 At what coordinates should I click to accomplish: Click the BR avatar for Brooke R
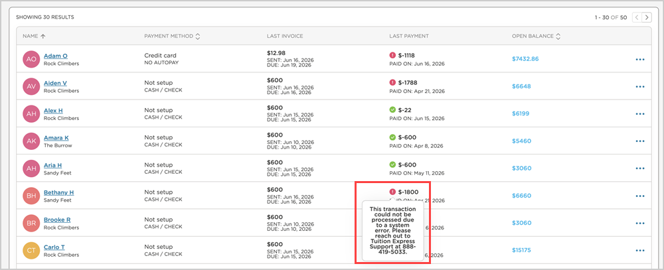pyautogui.click(x=31, y=223)
